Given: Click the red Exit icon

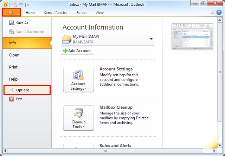Looking at the screenshot, I should (11, 99).
